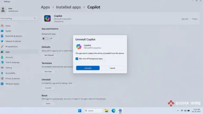The width and height of the screenshot is (203, 114).
Task: Click the Privacy shield icon
Action: click(2, 78)
